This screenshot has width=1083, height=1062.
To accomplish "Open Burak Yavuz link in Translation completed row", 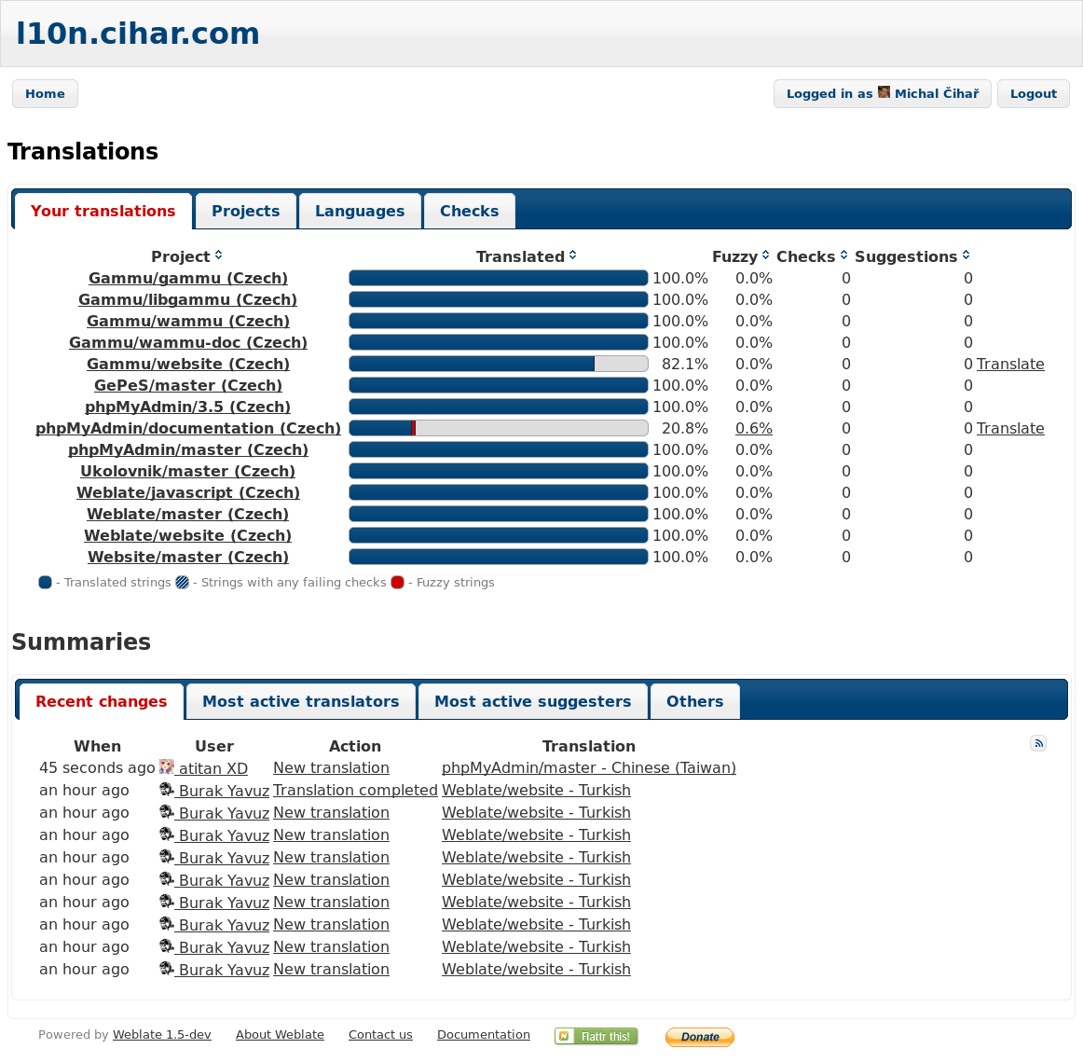I will pyautogui.click(x=224, y=791).
